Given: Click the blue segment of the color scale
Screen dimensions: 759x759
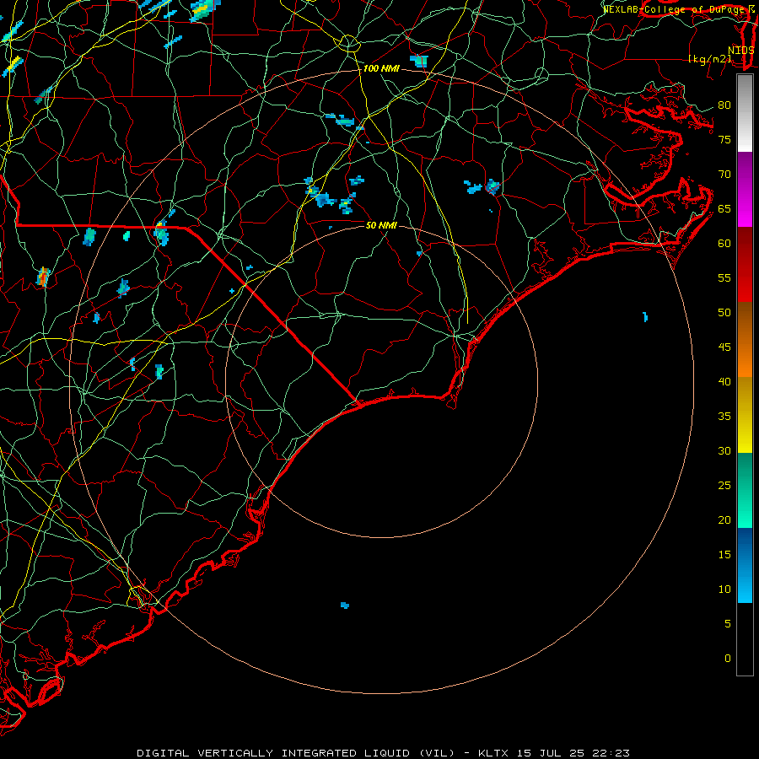Looking at the screenshot, I should tap(745, 565).
